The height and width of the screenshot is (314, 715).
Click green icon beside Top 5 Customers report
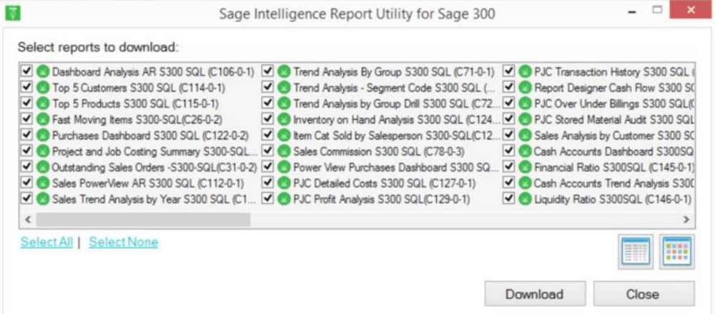pyautogui.click(x=43, y=87)
